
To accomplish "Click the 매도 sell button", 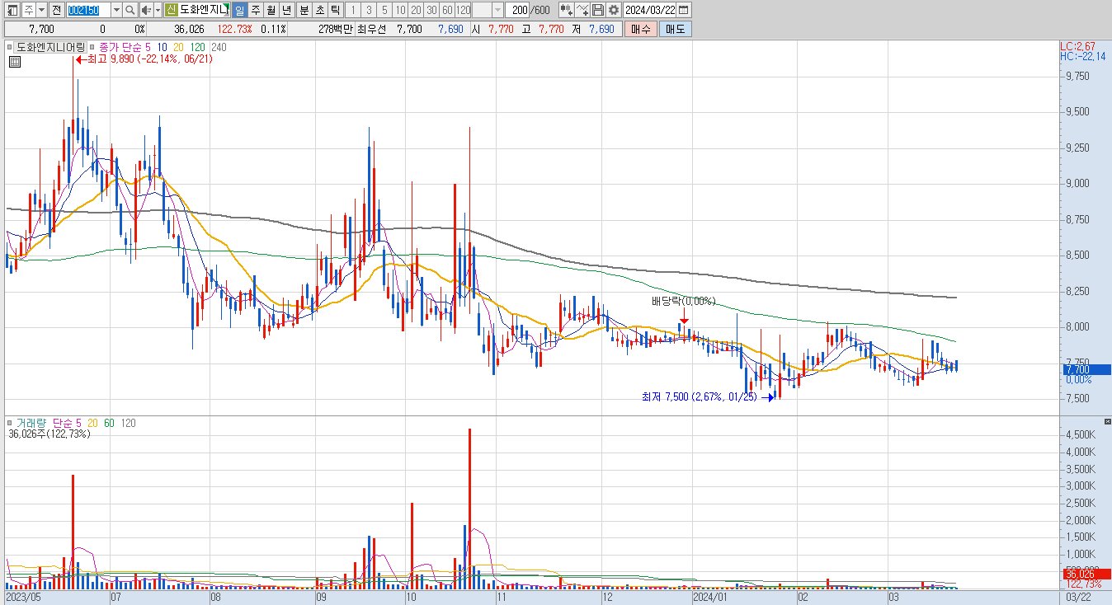I will coord(675,29).
